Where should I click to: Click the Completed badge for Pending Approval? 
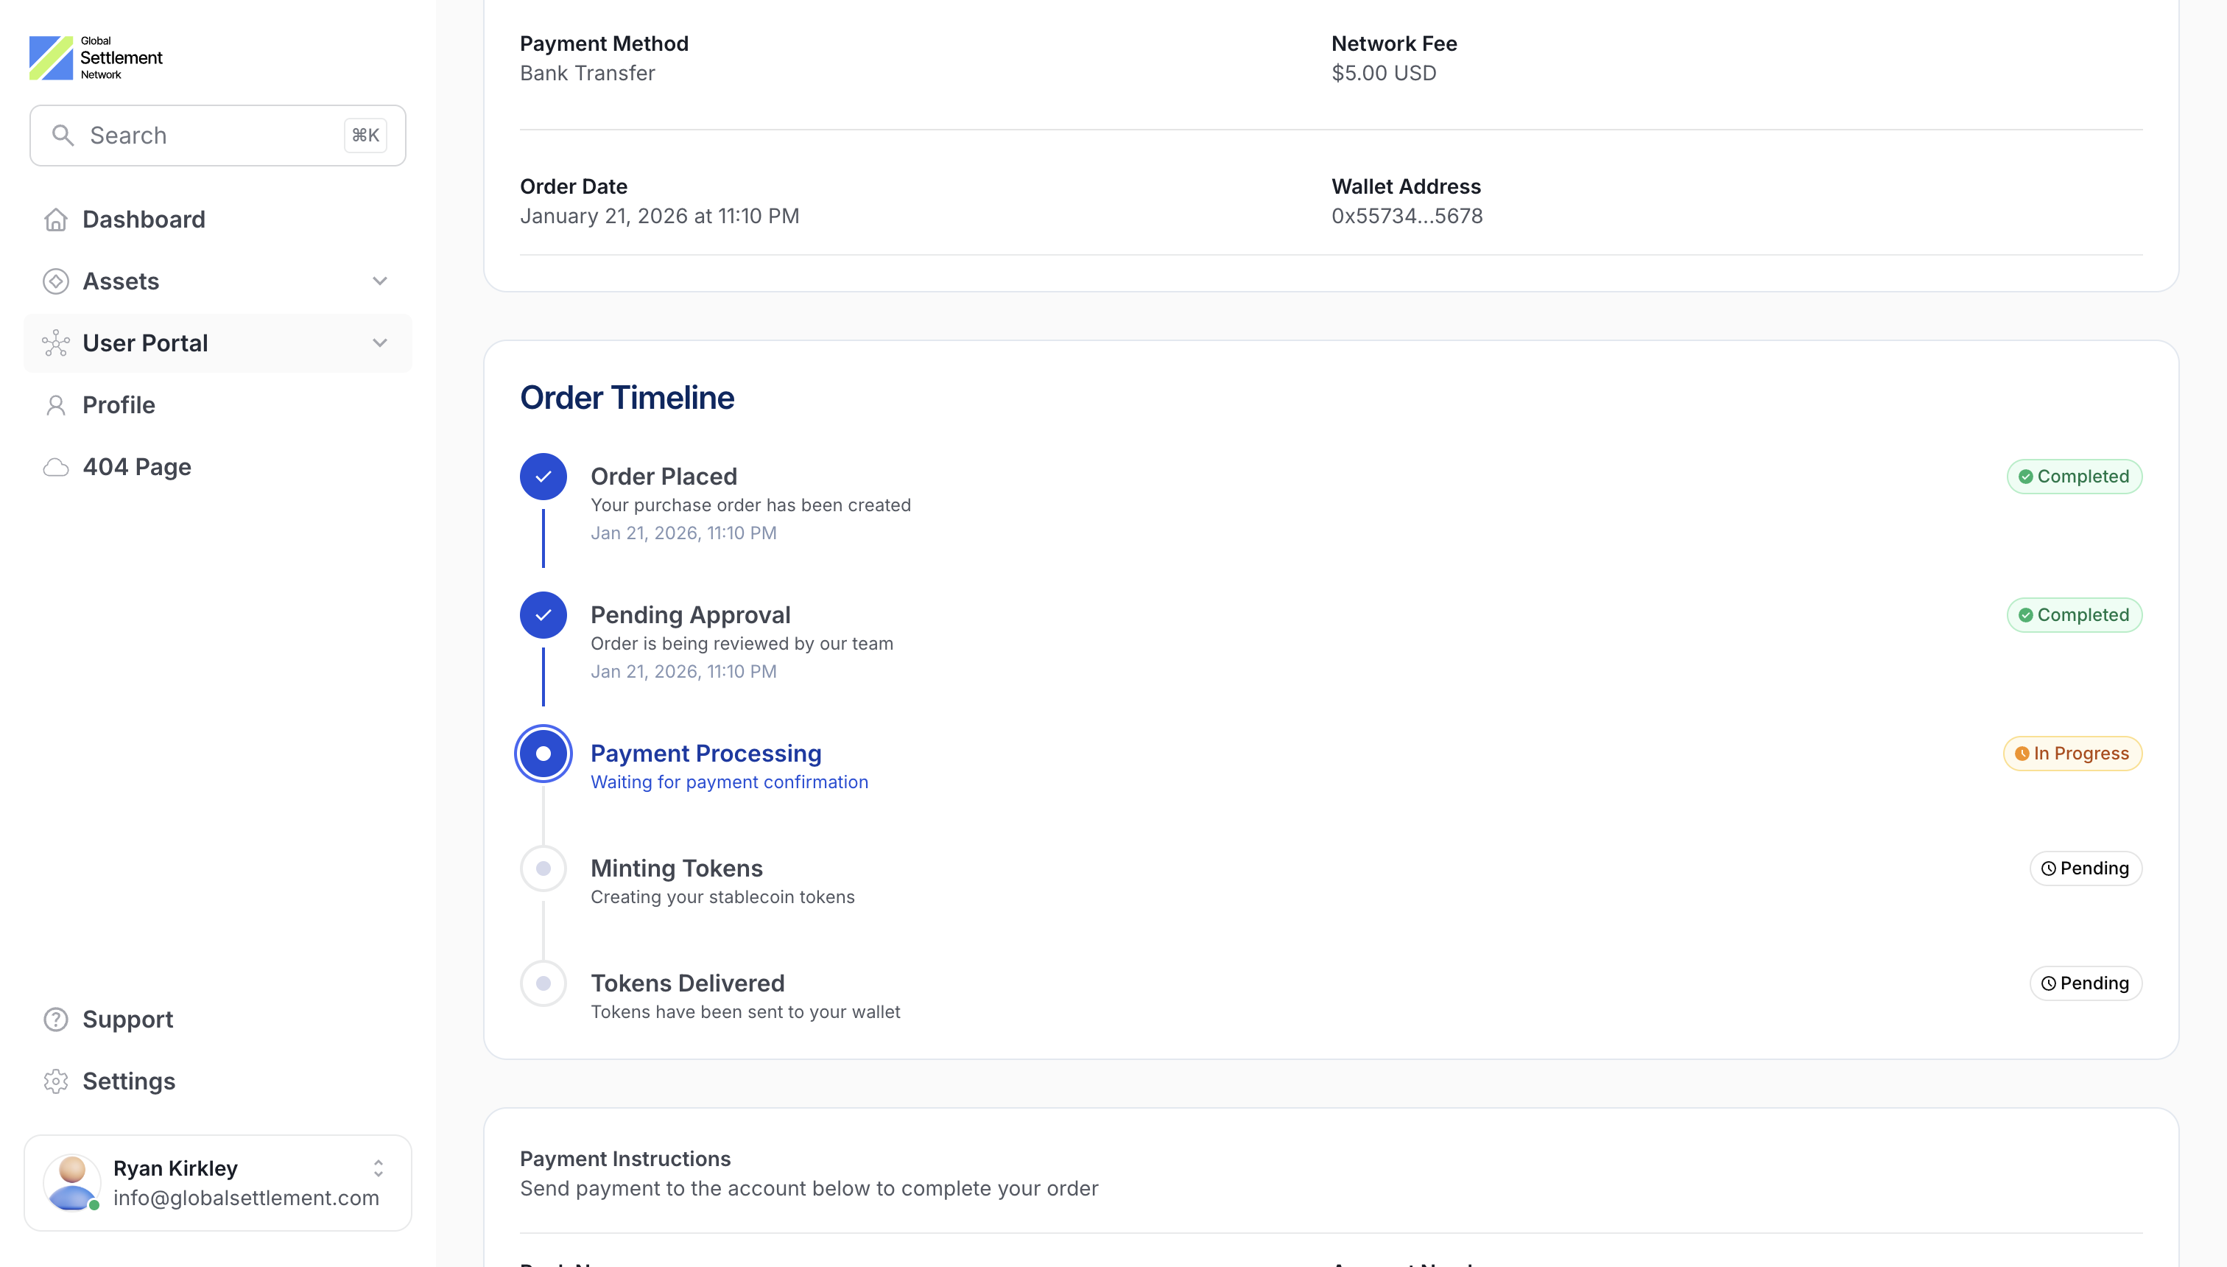(2074, 614)
